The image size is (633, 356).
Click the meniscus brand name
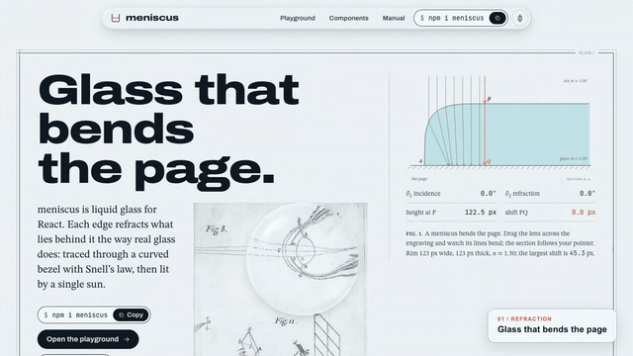coord(152,18)
